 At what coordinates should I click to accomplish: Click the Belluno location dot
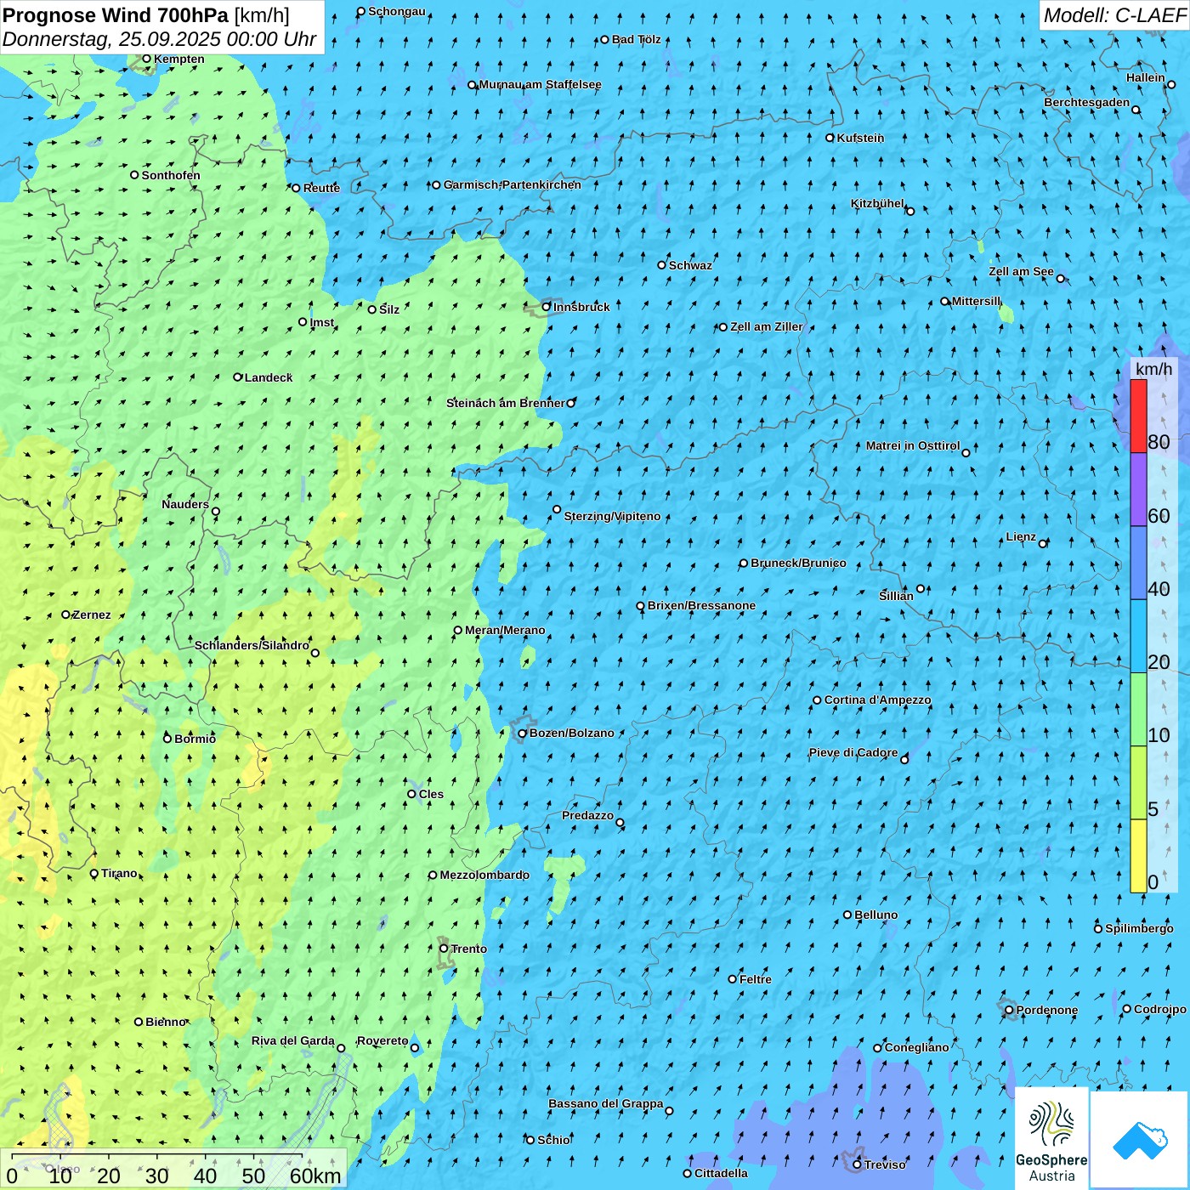(847, 915)
